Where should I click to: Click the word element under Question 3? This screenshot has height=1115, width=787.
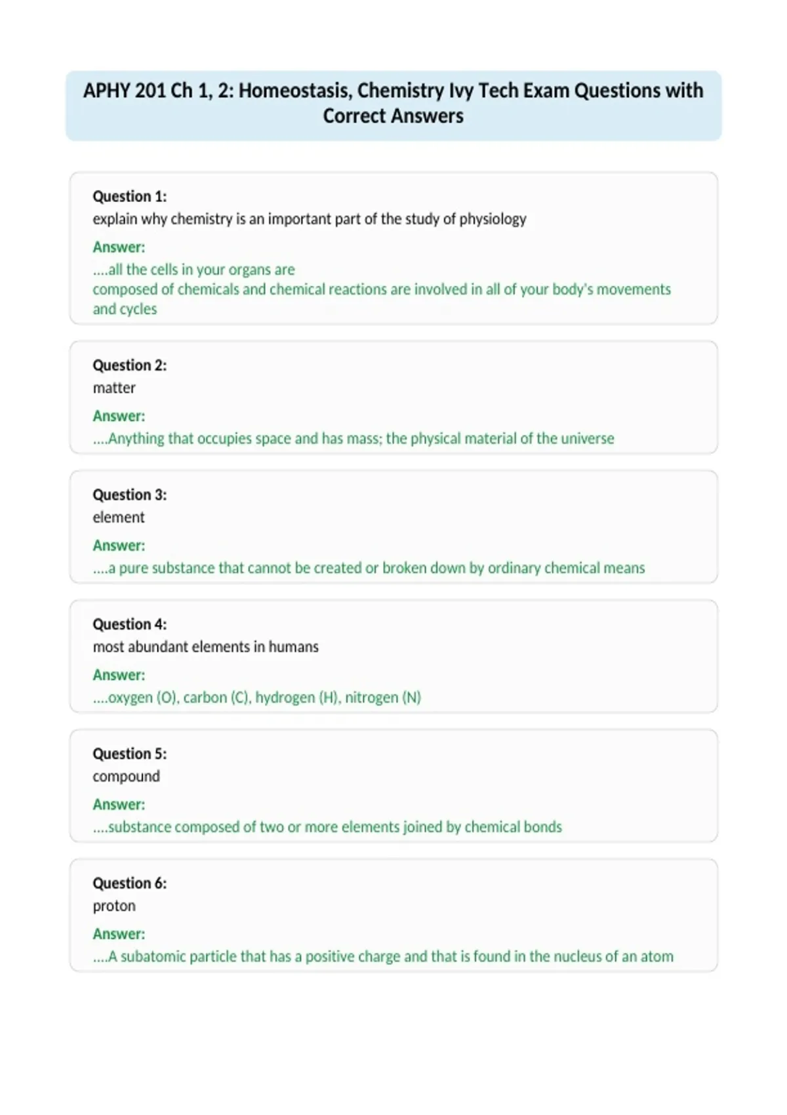tap(119, 517)
